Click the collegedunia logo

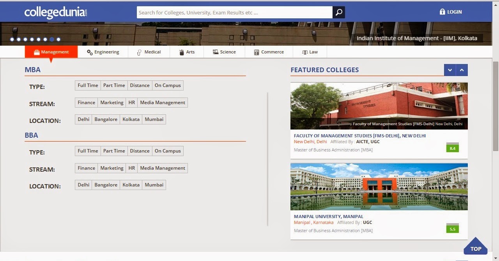coord(56,12)
